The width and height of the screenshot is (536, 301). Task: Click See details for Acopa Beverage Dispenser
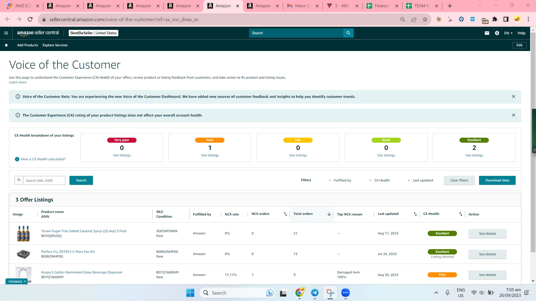click(x=487, y=275)
